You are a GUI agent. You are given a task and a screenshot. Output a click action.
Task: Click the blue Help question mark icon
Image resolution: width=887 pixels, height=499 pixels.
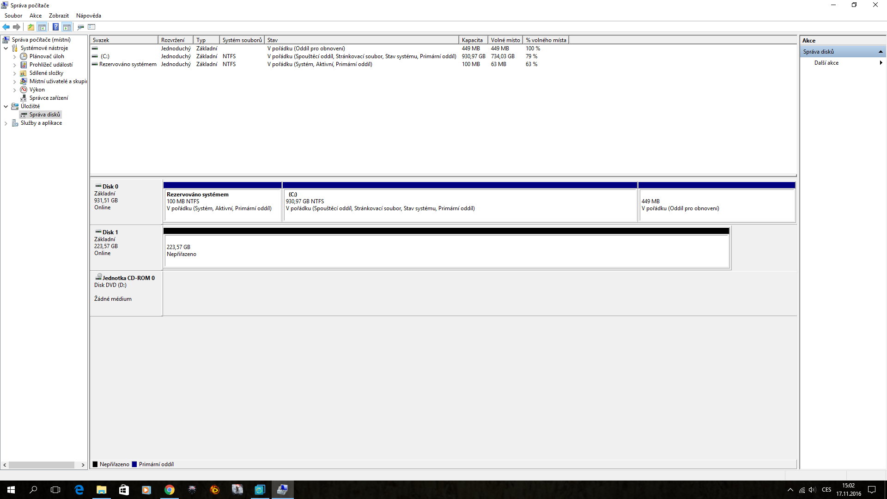pyautogui.click(x=55, y=27)
